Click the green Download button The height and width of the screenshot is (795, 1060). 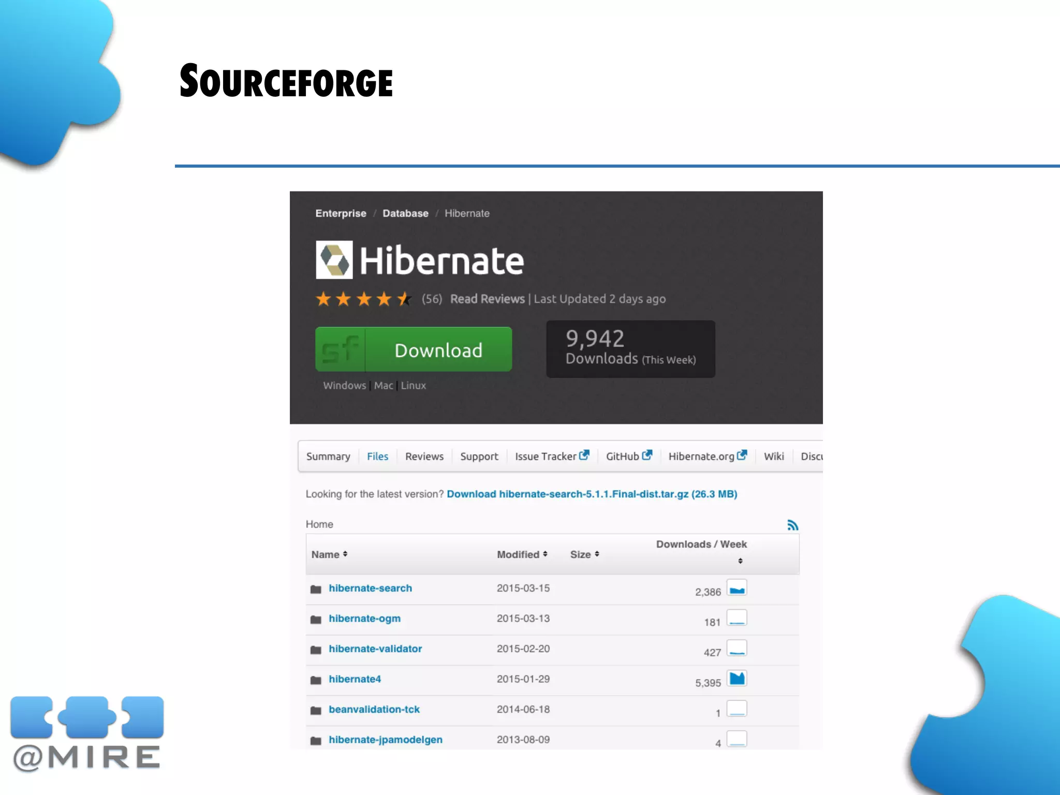coord(414,349)
